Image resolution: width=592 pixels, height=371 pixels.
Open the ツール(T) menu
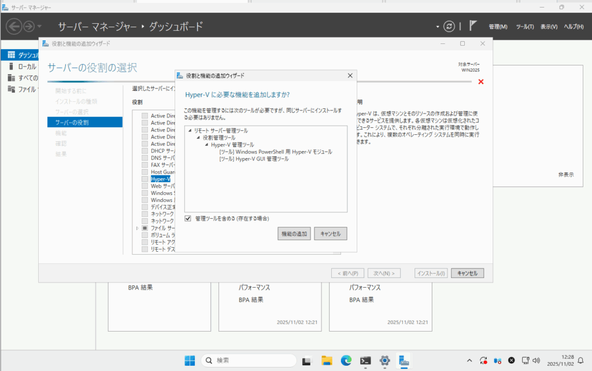524,27
